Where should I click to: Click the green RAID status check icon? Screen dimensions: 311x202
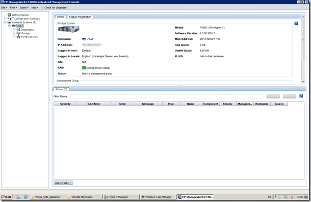pyautogui.click(x=84, y=68)
